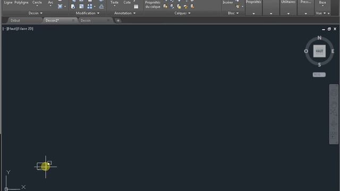Expand the Modification panel title
Screen dimensions: 340x191
tap(88, 13)
